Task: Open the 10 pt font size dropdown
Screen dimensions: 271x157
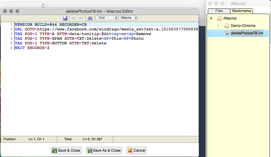Action: [107, 18]
